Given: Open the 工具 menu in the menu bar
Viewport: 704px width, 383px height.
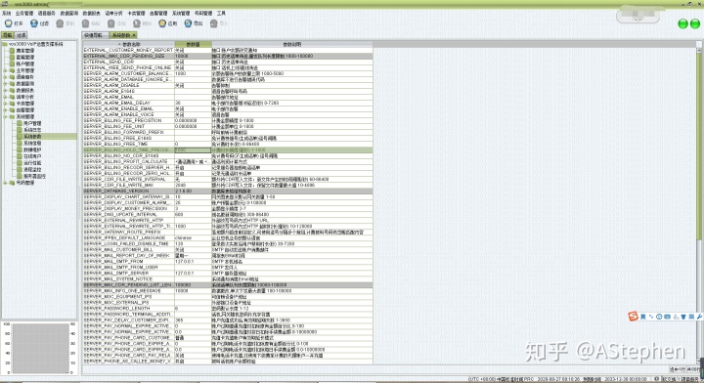Looking at the screenshot, I should click(221, 14).
